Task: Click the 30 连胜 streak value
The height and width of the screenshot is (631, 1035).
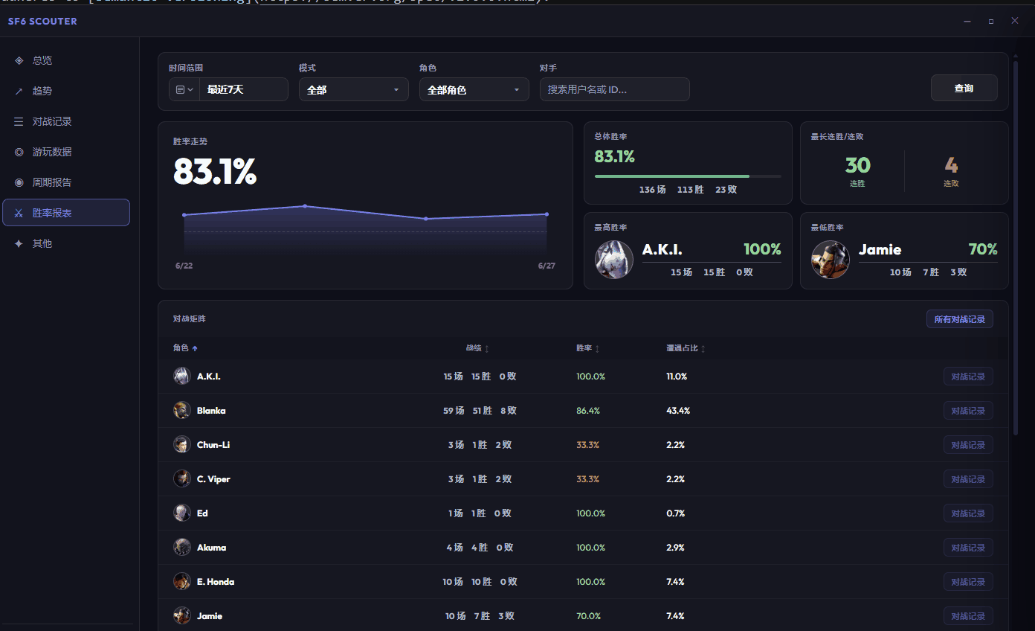Action: pos(857,165)
